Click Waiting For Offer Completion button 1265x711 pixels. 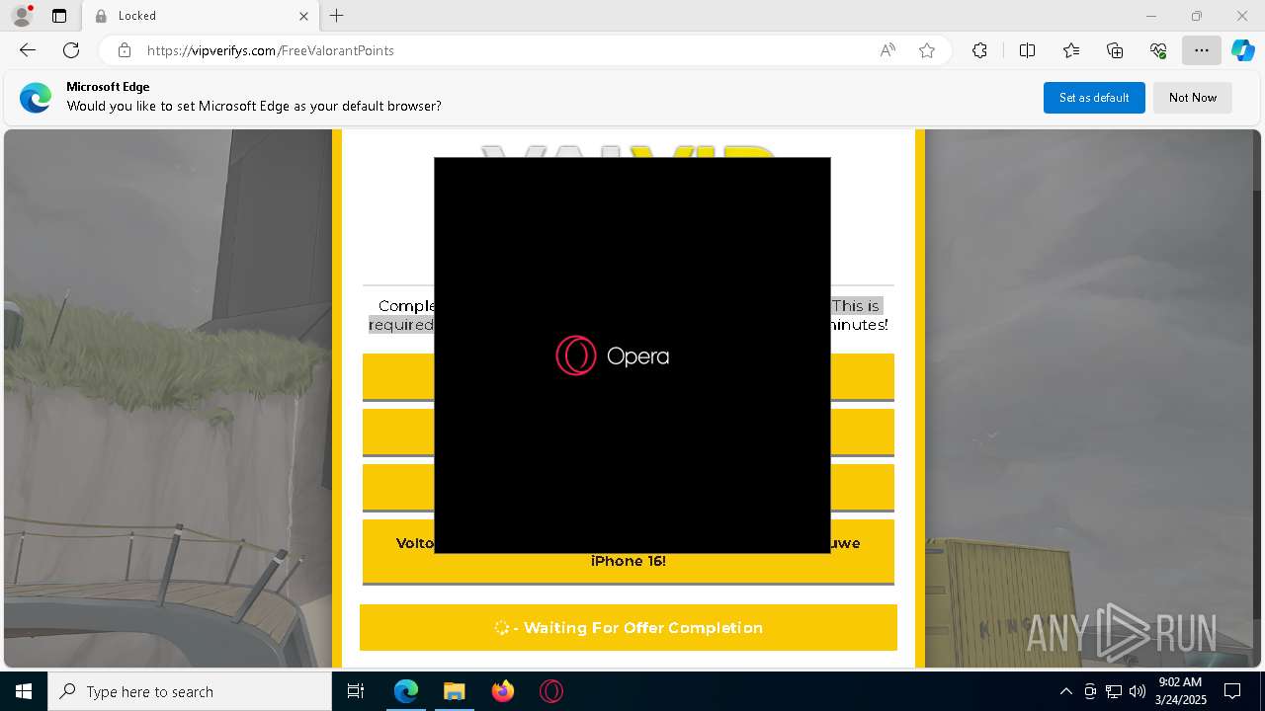(629, 628)
